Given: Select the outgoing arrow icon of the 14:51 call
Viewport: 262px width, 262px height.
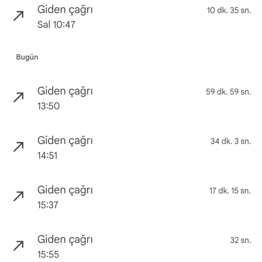Looking at the screenshot, I should click(x=18, y=147).
